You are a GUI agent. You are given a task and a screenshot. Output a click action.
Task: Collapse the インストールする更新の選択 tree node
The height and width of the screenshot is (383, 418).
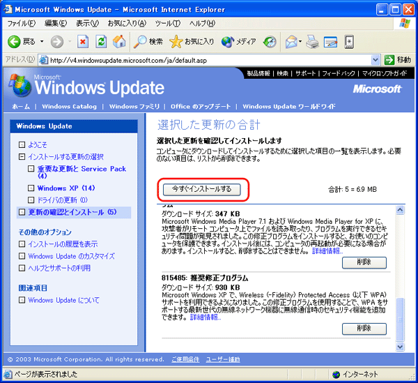coord(22,156)
